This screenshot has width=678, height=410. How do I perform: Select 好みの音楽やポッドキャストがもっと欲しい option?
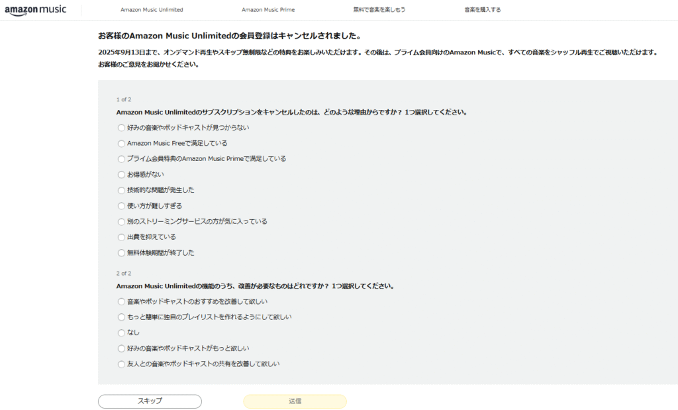click(x=122, y=348)
